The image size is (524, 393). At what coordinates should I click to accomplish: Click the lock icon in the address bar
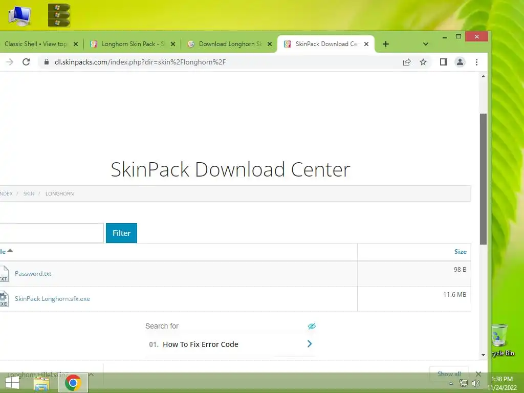[47, 62]
